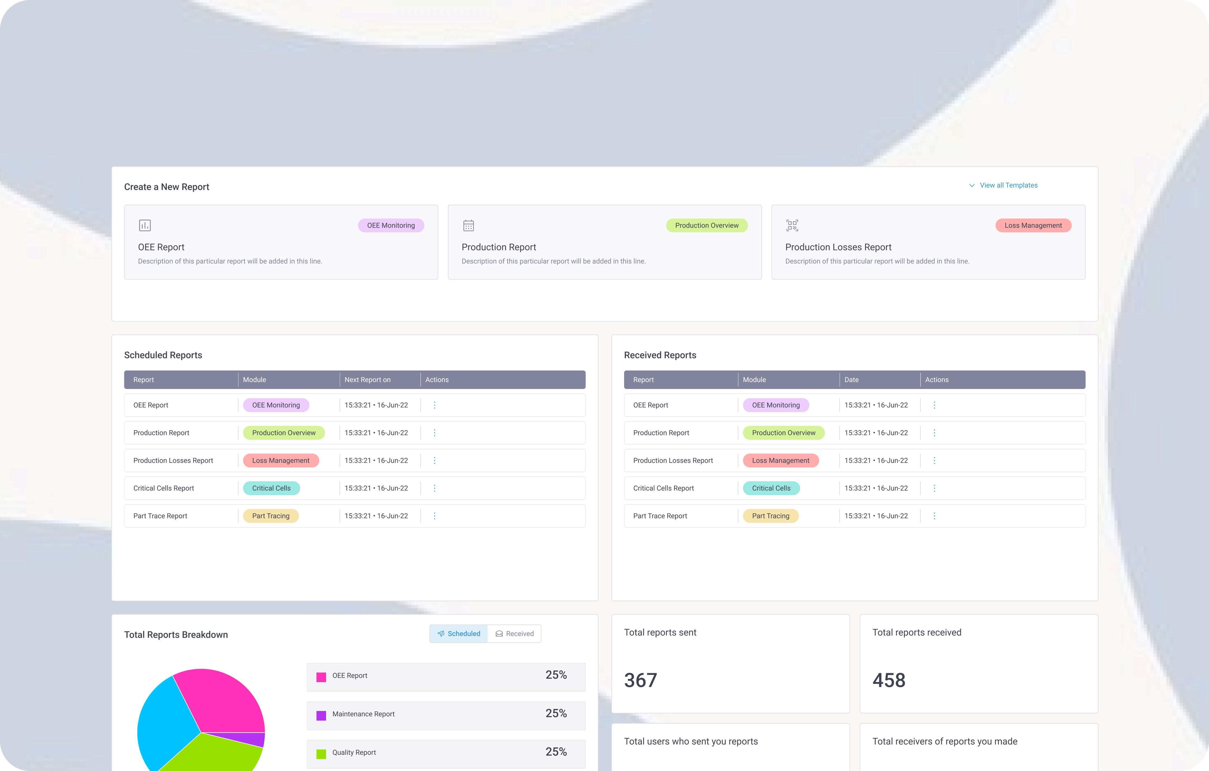Click the Production Losses Report QR-scan icon
Image resolution: width=1209 pixels, height=771 pixels.
pos(792,225)
